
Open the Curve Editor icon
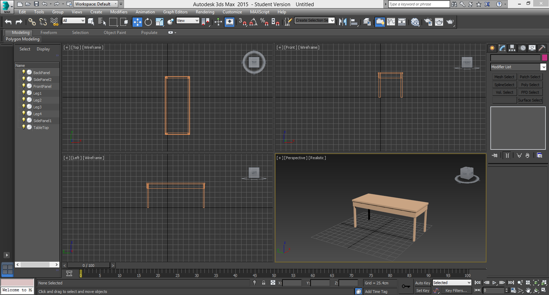[x=391, y=21]
